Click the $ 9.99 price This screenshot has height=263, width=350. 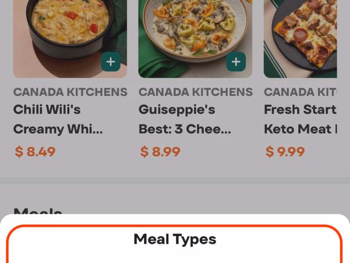coord(285,152)
